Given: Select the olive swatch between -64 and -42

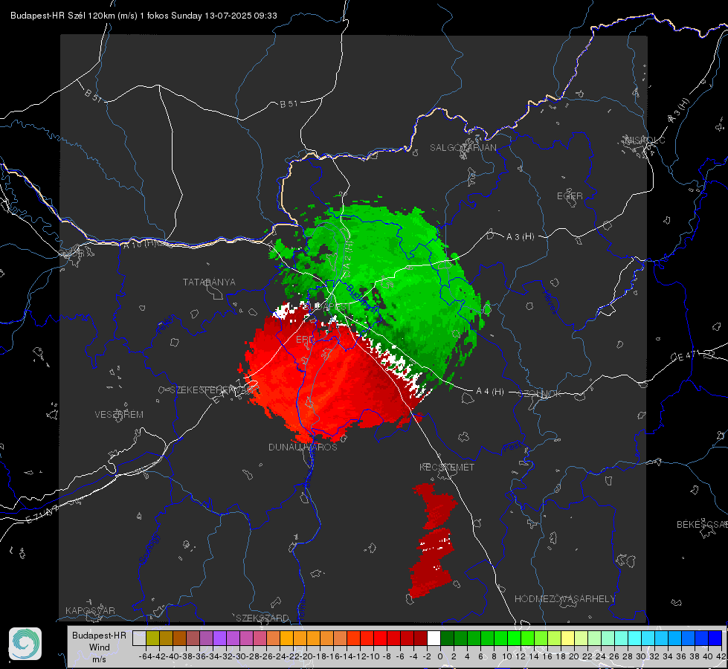Looking at the screenshot, I should click(x=152, y=639).
